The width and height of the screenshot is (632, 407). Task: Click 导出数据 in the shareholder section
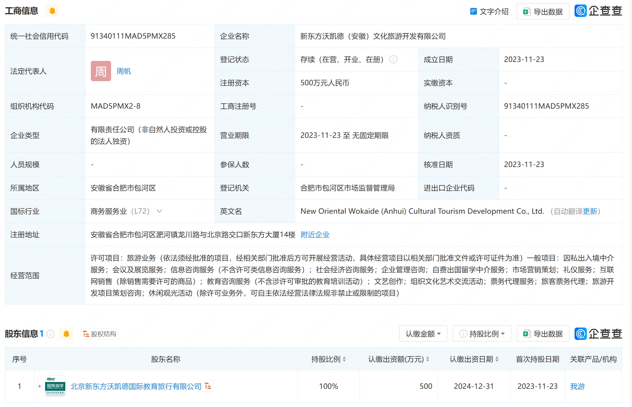tap(543, 334)
